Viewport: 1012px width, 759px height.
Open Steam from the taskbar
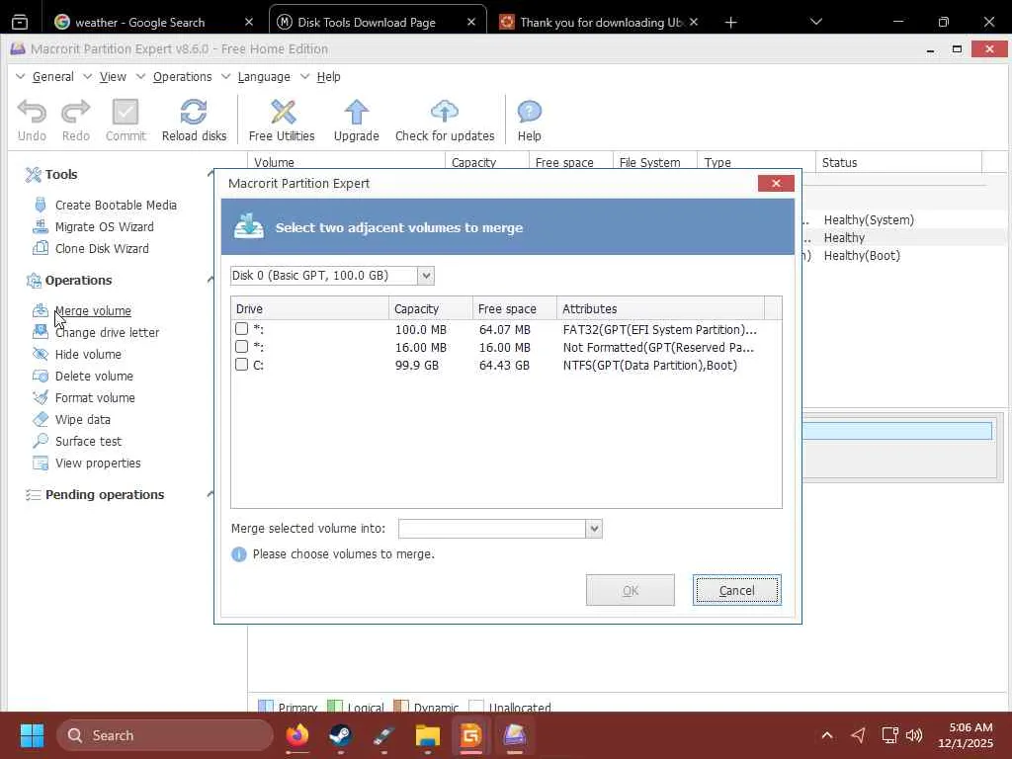tap(340, 735)
